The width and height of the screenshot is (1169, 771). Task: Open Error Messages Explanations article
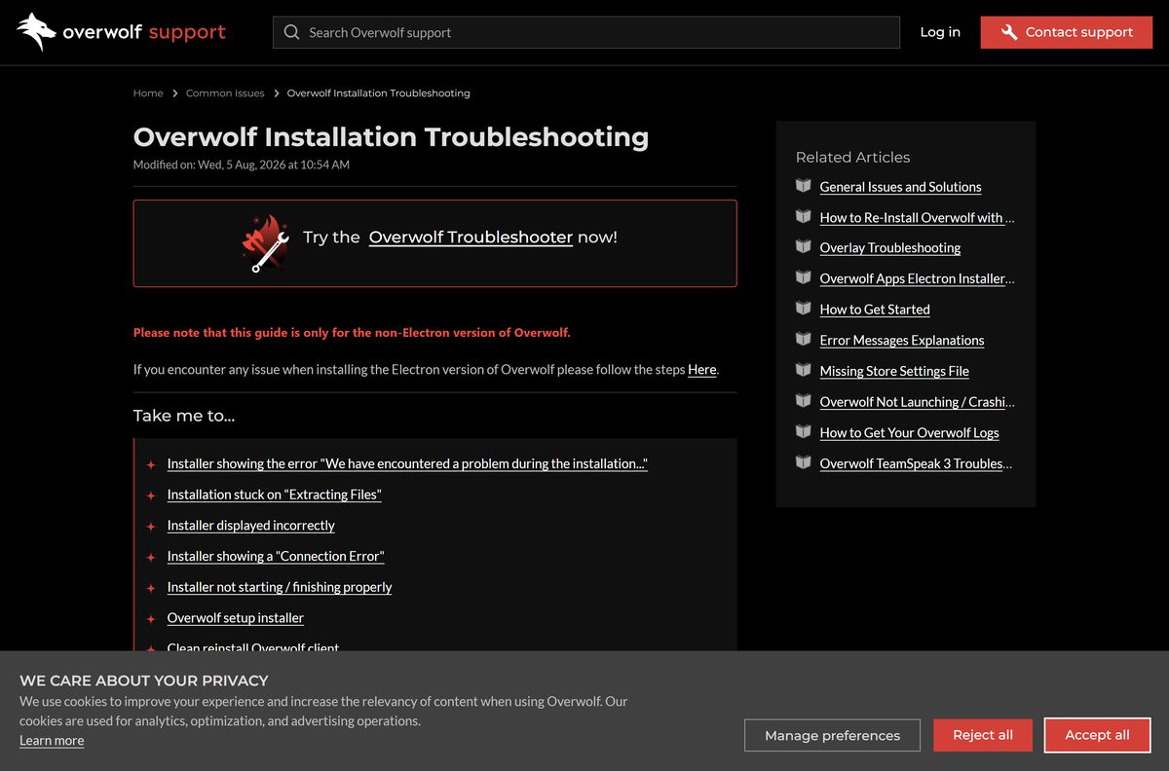[x=902, y=341]
